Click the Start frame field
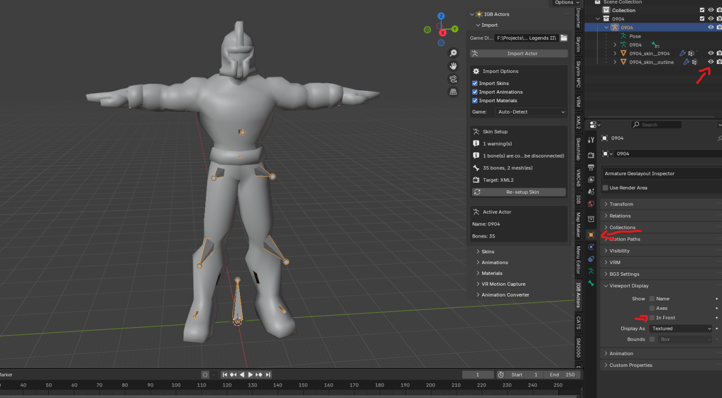 click(525, 375)
